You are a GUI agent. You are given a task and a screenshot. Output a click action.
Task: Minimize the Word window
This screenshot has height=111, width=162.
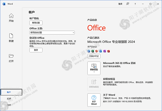(143, 4)
